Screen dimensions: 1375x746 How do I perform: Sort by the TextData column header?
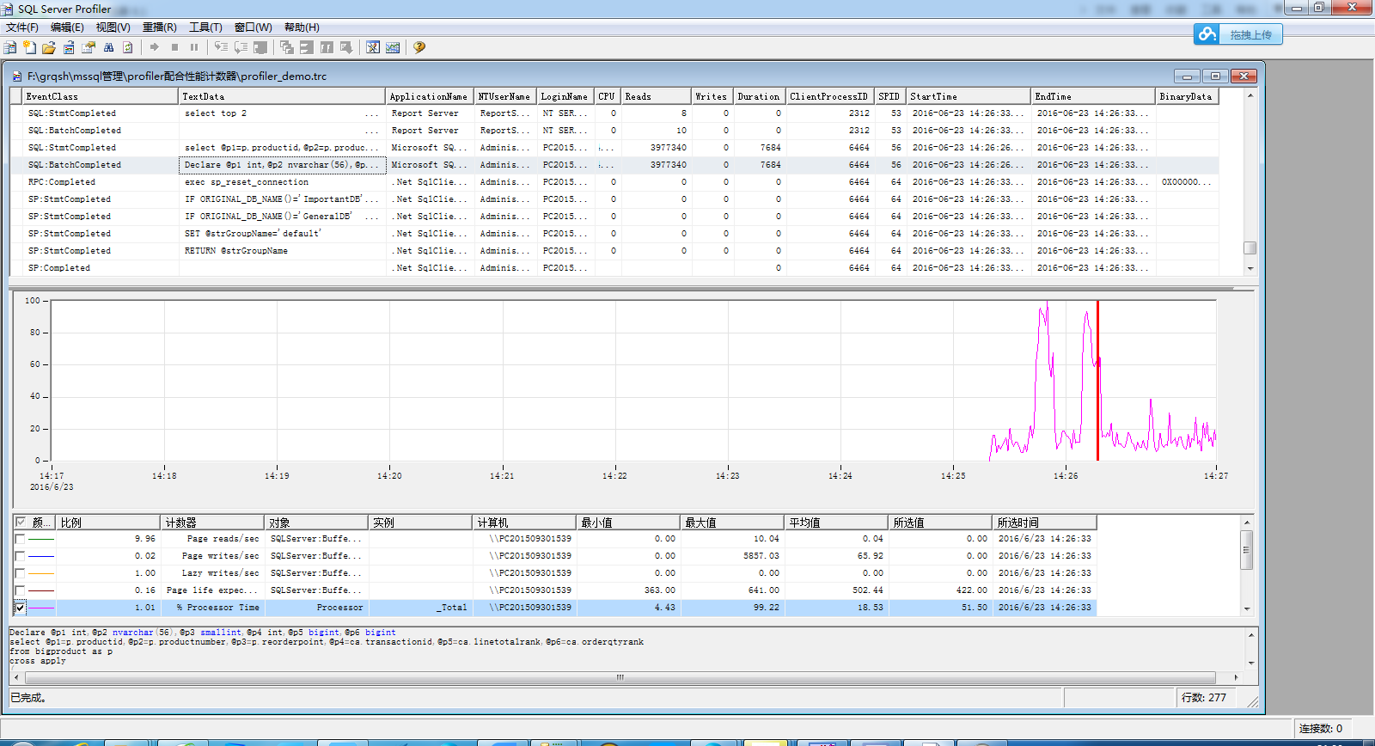pos(282,96)
